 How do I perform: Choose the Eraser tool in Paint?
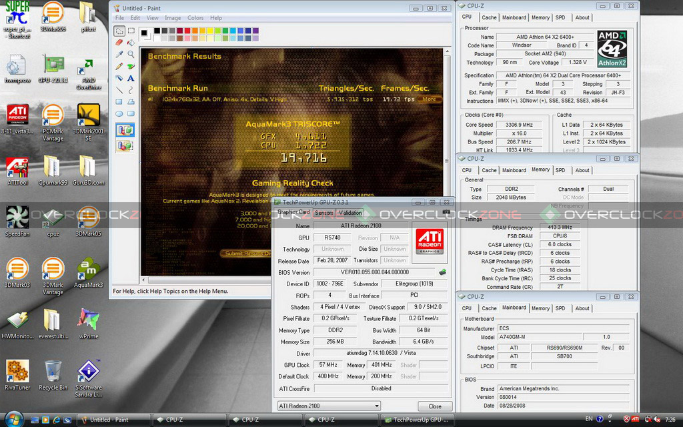coord(119,43)
